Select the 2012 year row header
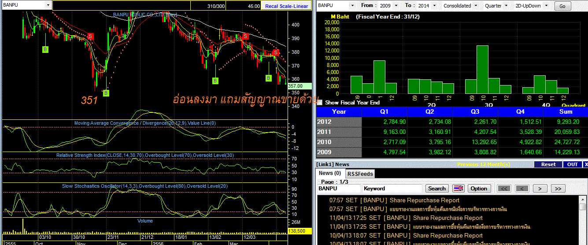 coord(338,122)
